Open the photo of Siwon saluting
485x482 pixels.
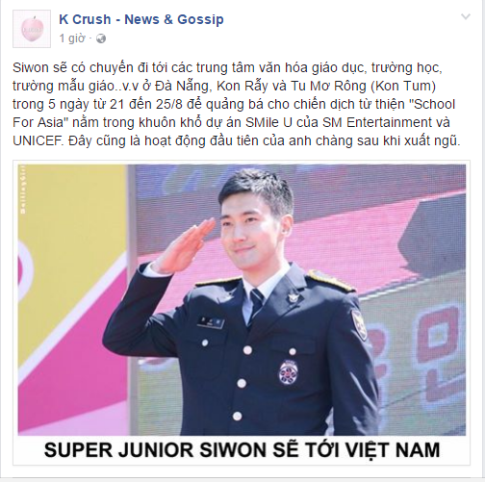242,300
